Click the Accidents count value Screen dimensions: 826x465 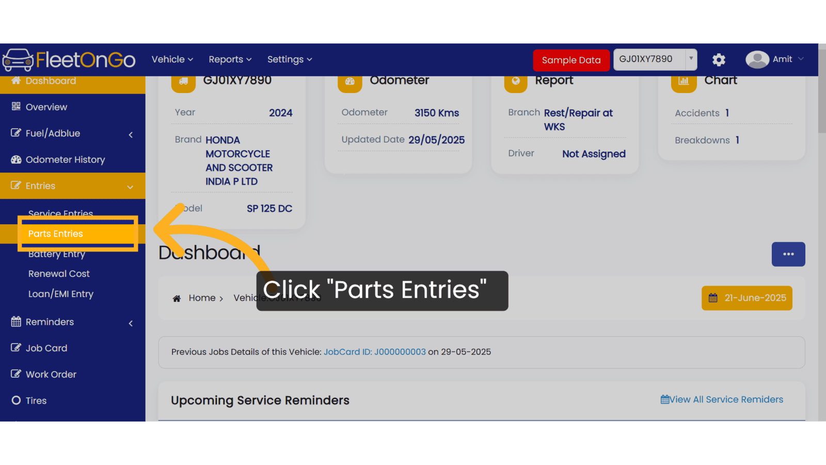pyautogui.click(x=727, y=113)
